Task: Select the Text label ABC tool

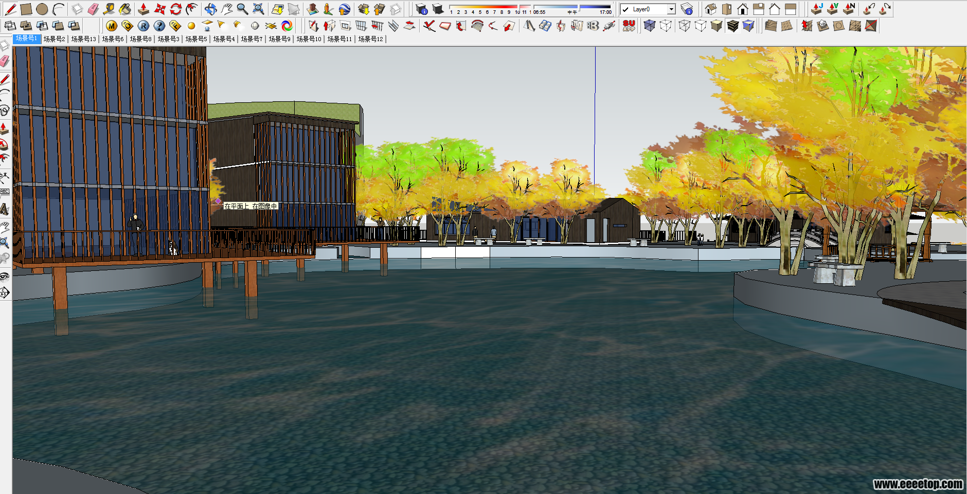Action: point(5,192)
